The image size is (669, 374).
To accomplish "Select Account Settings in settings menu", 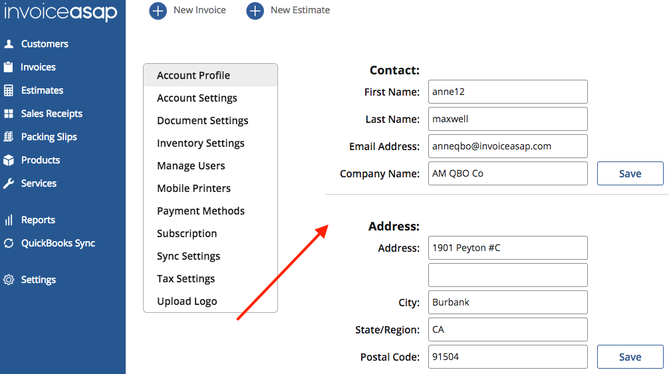I will click(197, 98).
